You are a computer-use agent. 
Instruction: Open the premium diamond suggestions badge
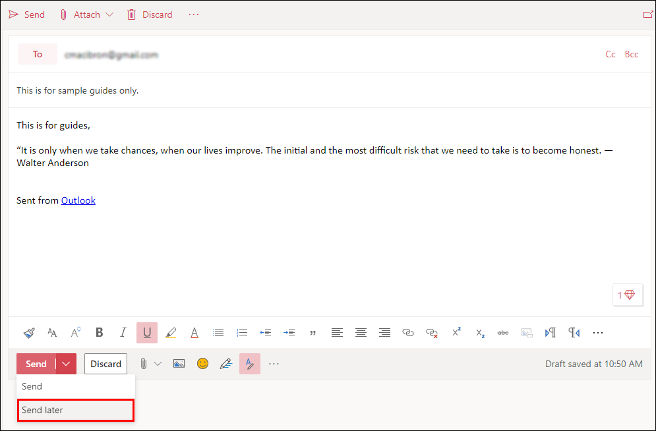pyautogui.click(x=627, y=295)
